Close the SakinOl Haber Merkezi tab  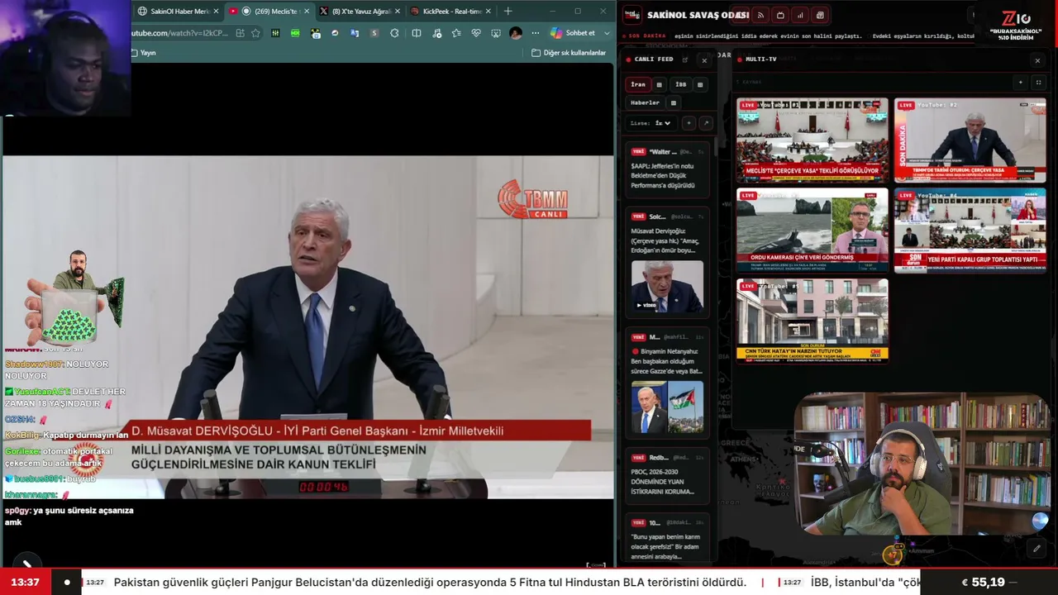click(217, 11)
